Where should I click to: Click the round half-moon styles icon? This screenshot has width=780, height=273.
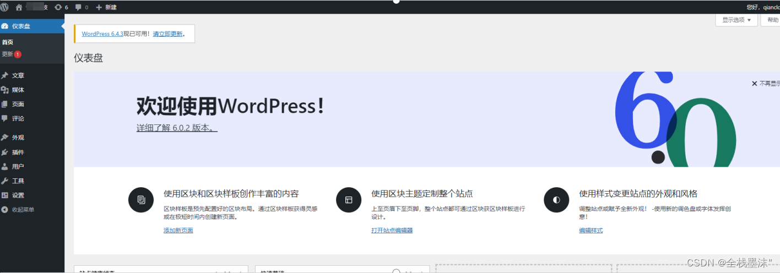pyautogui.click(x=556, y=199)
